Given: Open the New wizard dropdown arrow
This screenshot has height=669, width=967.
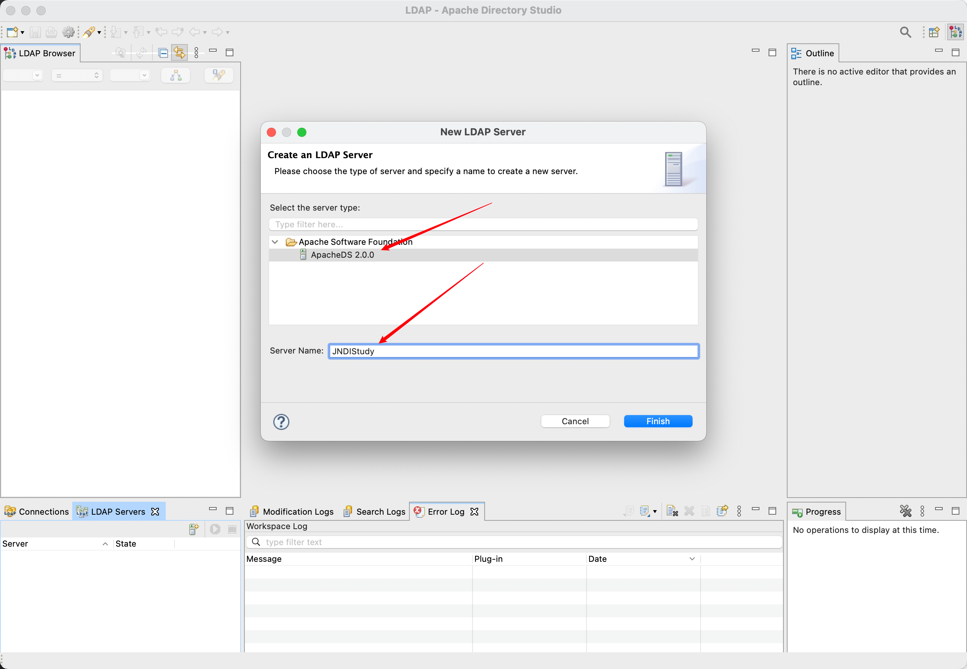Looking at the screenshot, I should 22,32.
